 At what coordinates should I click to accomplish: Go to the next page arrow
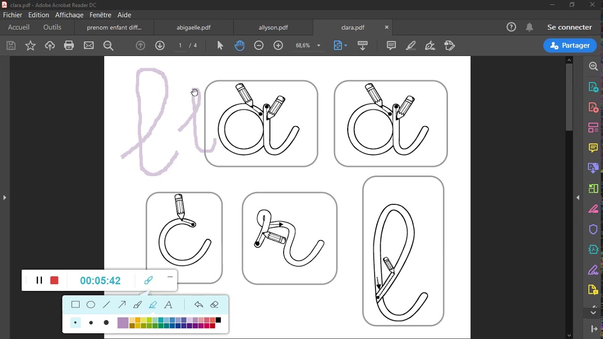160,46
